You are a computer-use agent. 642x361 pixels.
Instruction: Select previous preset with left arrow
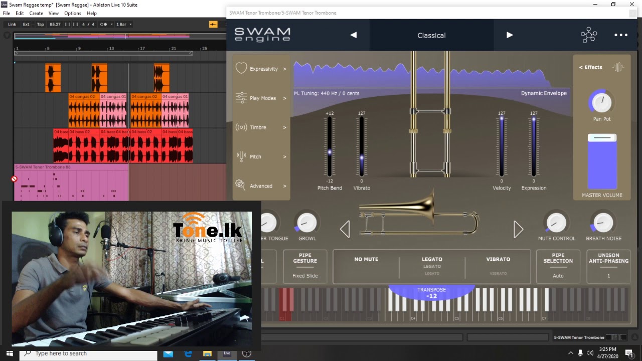pos(354,35)
